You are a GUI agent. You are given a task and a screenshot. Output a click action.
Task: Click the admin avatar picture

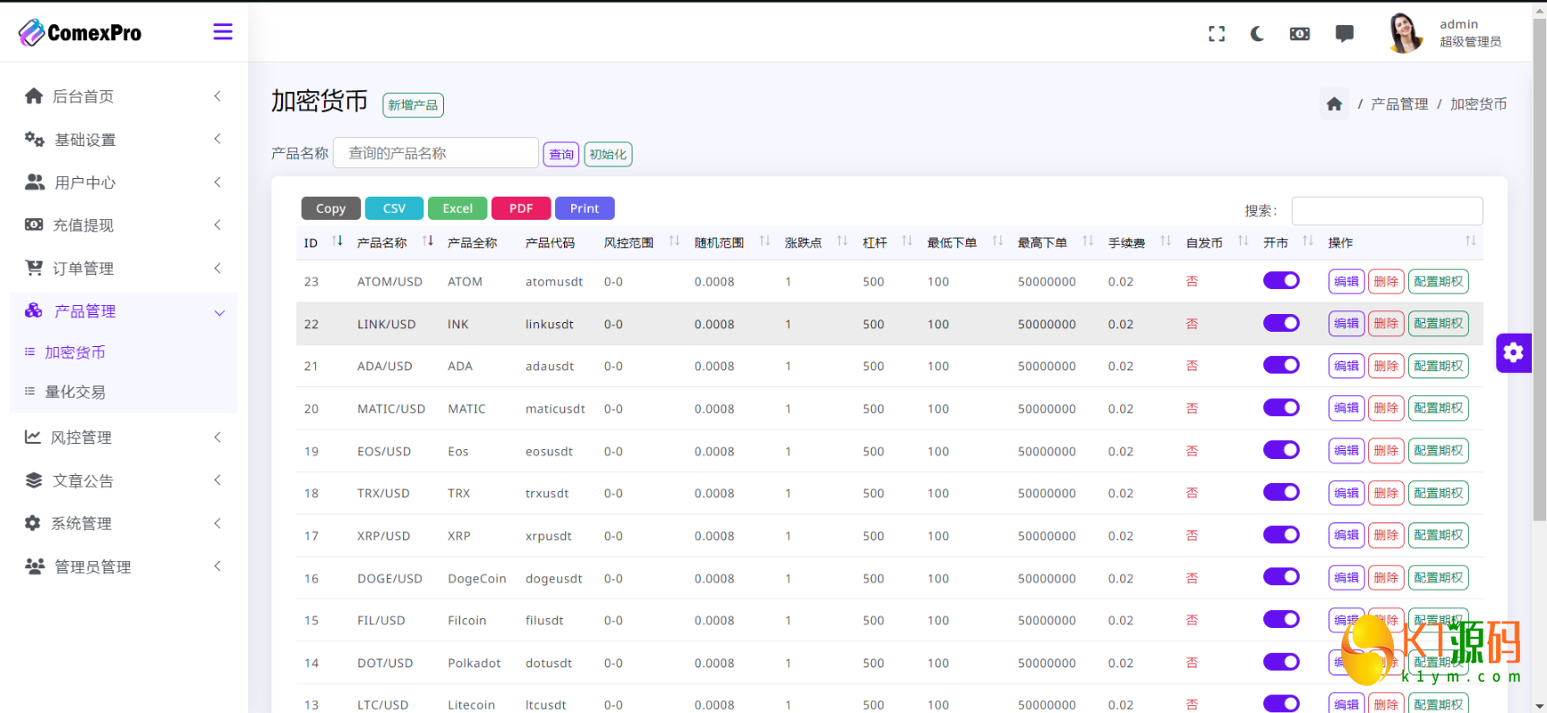[x=1405, y=33]
